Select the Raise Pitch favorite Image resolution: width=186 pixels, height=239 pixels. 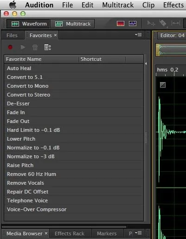click(74, 165)
